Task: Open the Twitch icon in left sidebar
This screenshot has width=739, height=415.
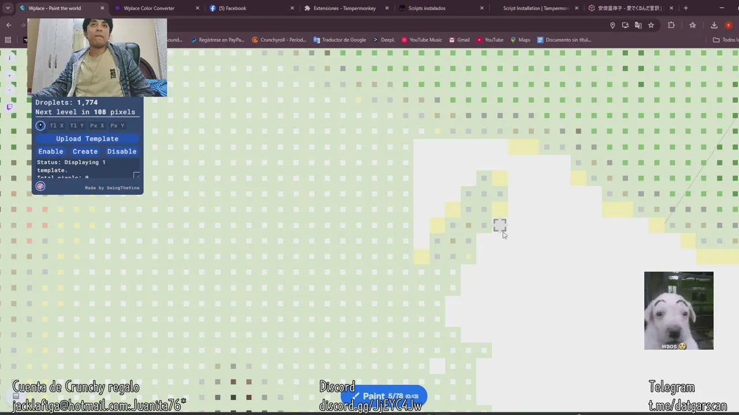Action: point(9,107)
